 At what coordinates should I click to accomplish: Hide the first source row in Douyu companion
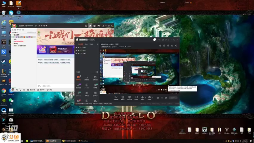tap(76, 47)
